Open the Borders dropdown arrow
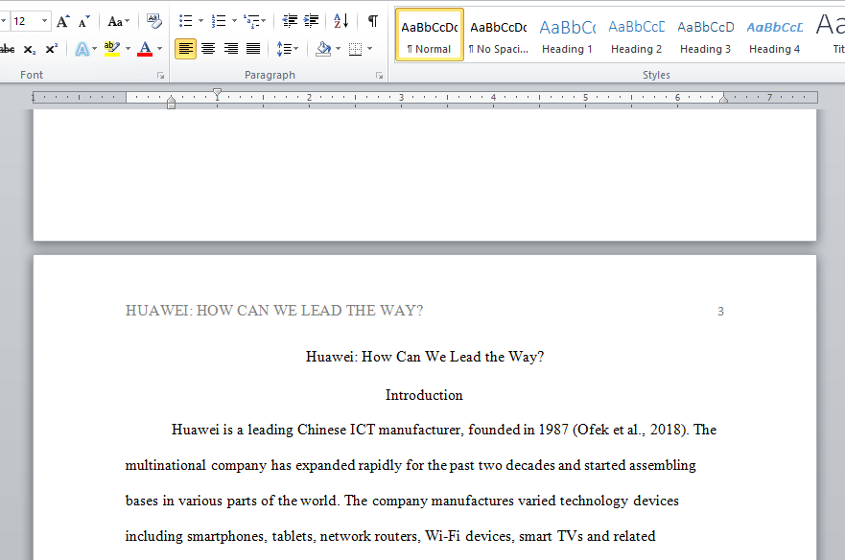This screenshot has height=560, width=845. point(369,49)
